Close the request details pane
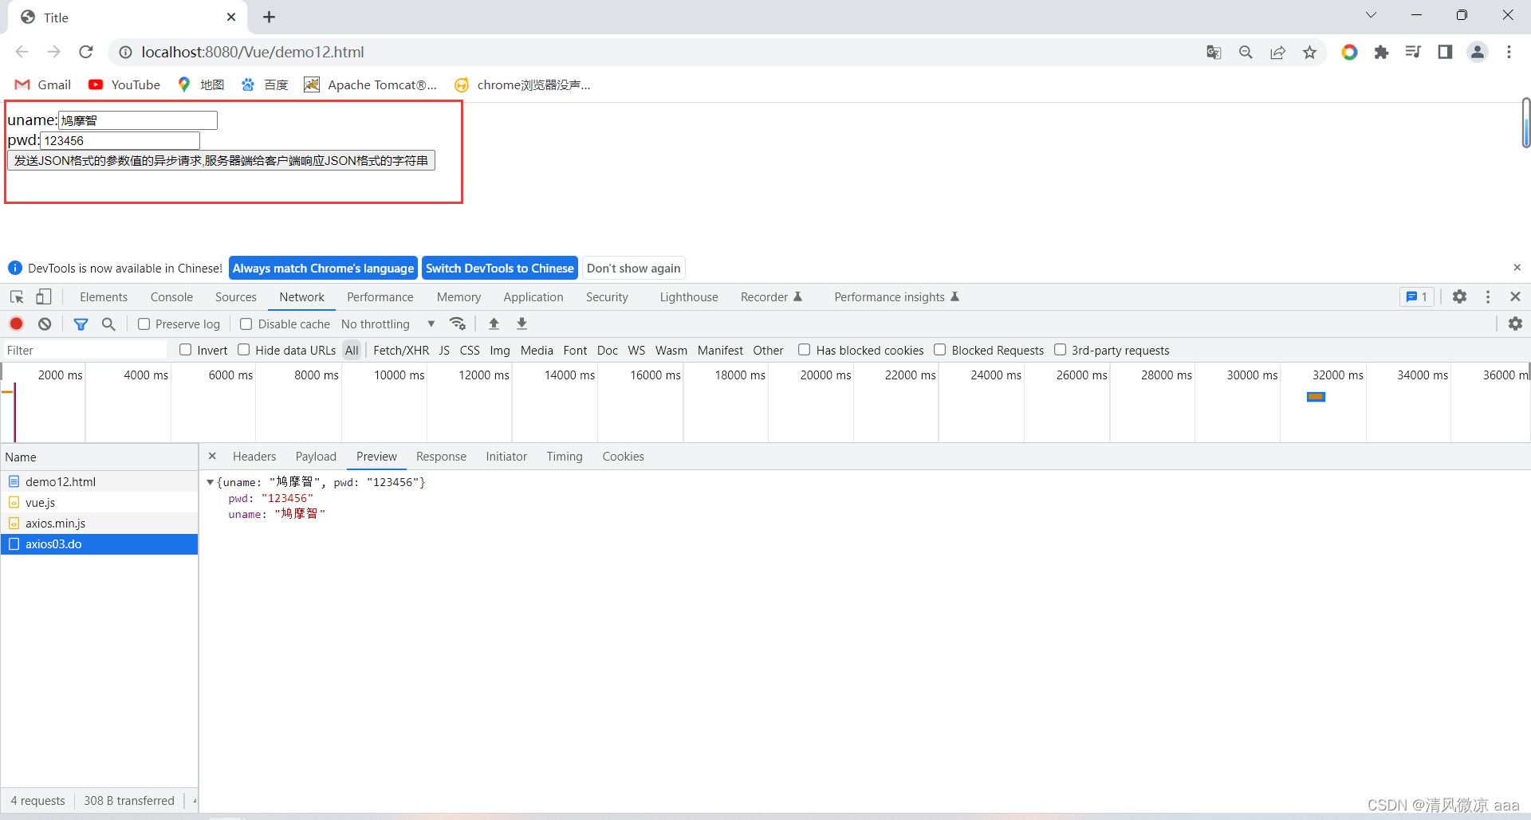1531x820 pixels. [212, 456]
